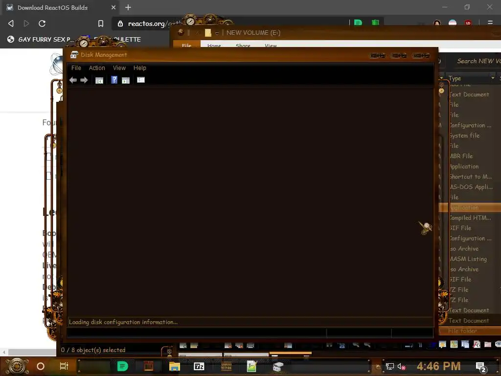501x376 pixels.
Task: Click the network tray icon
Action: point(390,366)
